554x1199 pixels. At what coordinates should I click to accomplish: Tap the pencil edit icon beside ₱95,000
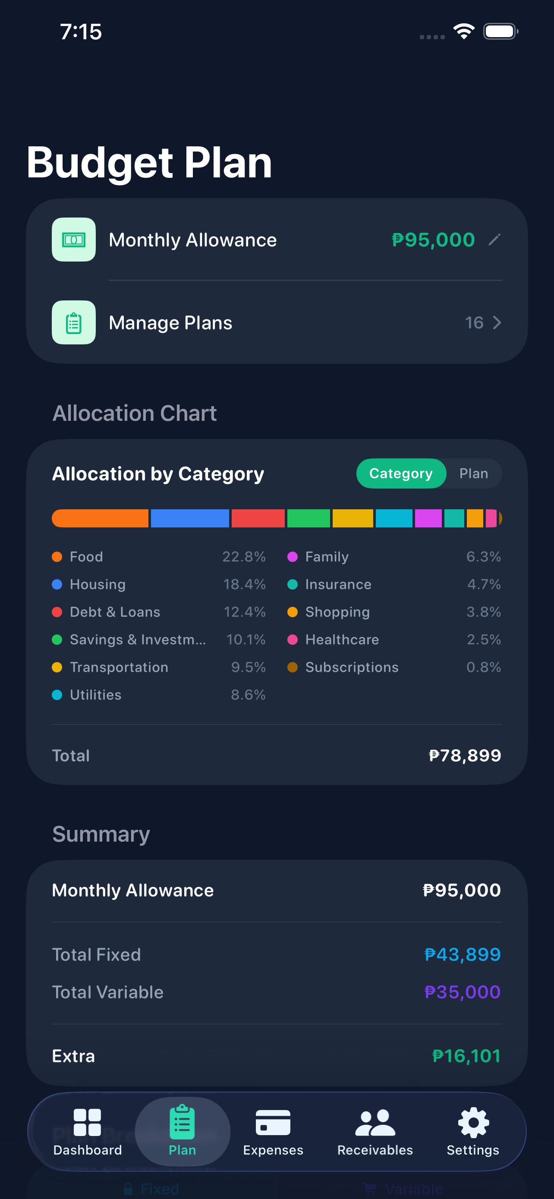click(x=494, y=240)
